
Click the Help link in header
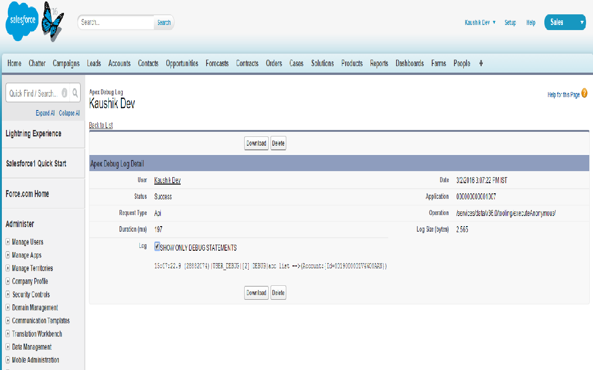tap(531, 22)
